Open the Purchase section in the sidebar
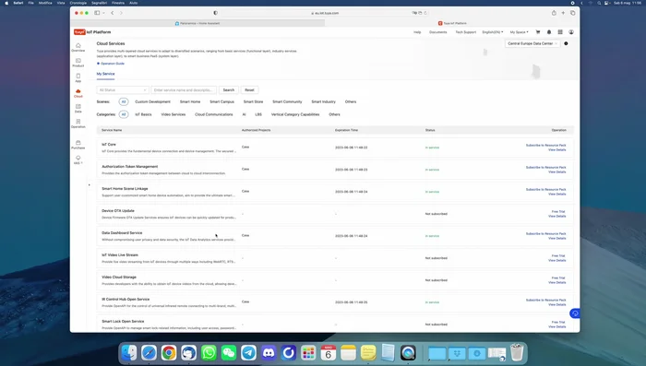 point(78,145)
